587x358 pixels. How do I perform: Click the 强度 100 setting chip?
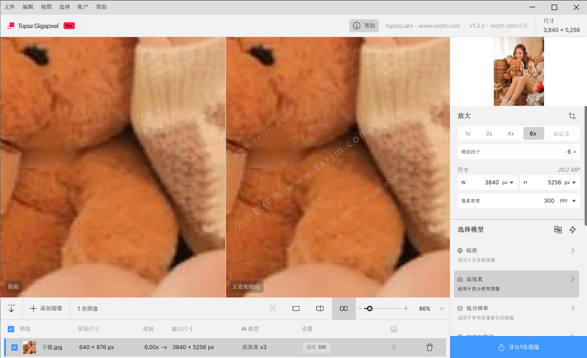point(317,347)
